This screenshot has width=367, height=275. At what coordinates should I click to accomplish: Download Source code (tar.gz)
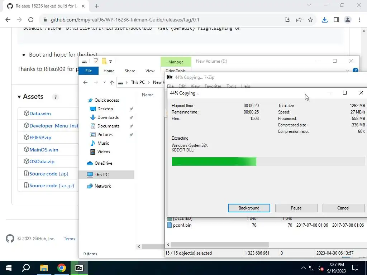click(x=52, y=186)
